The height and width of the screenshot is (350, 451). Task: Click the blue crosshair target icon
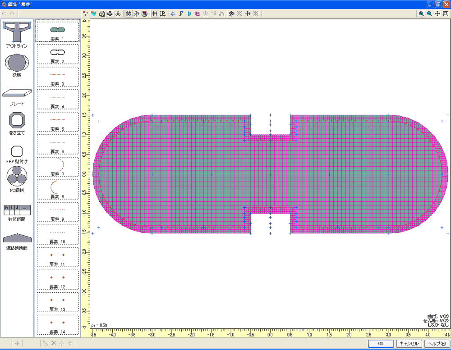tap(173, 14)
